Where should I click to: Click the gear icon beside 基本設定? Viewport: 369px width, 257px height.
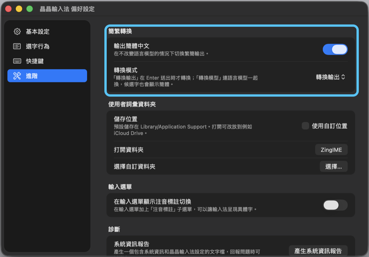pyautogui.click(x=17, y=32)
